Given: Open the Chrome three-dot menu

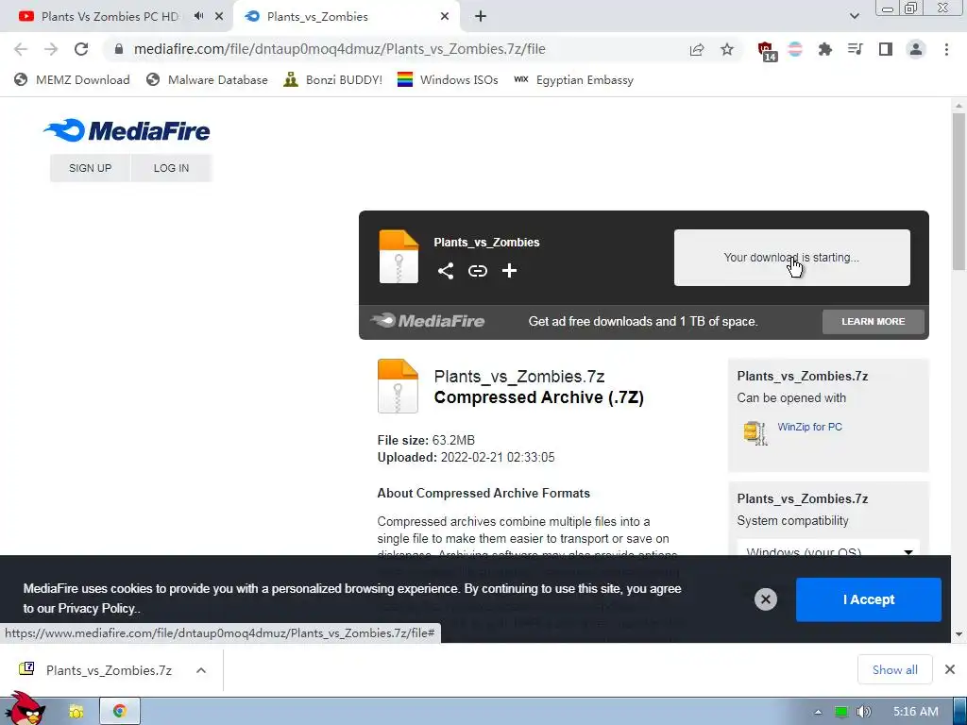Looking at the screenshot, I should [946, 49].
